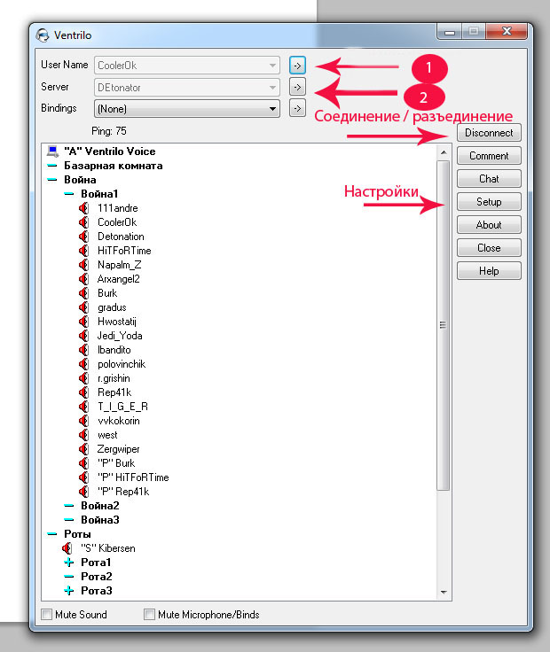The image size is (550, 652).
Task: Click the minus marker beside Базарная комната
Action: (52, 166)
